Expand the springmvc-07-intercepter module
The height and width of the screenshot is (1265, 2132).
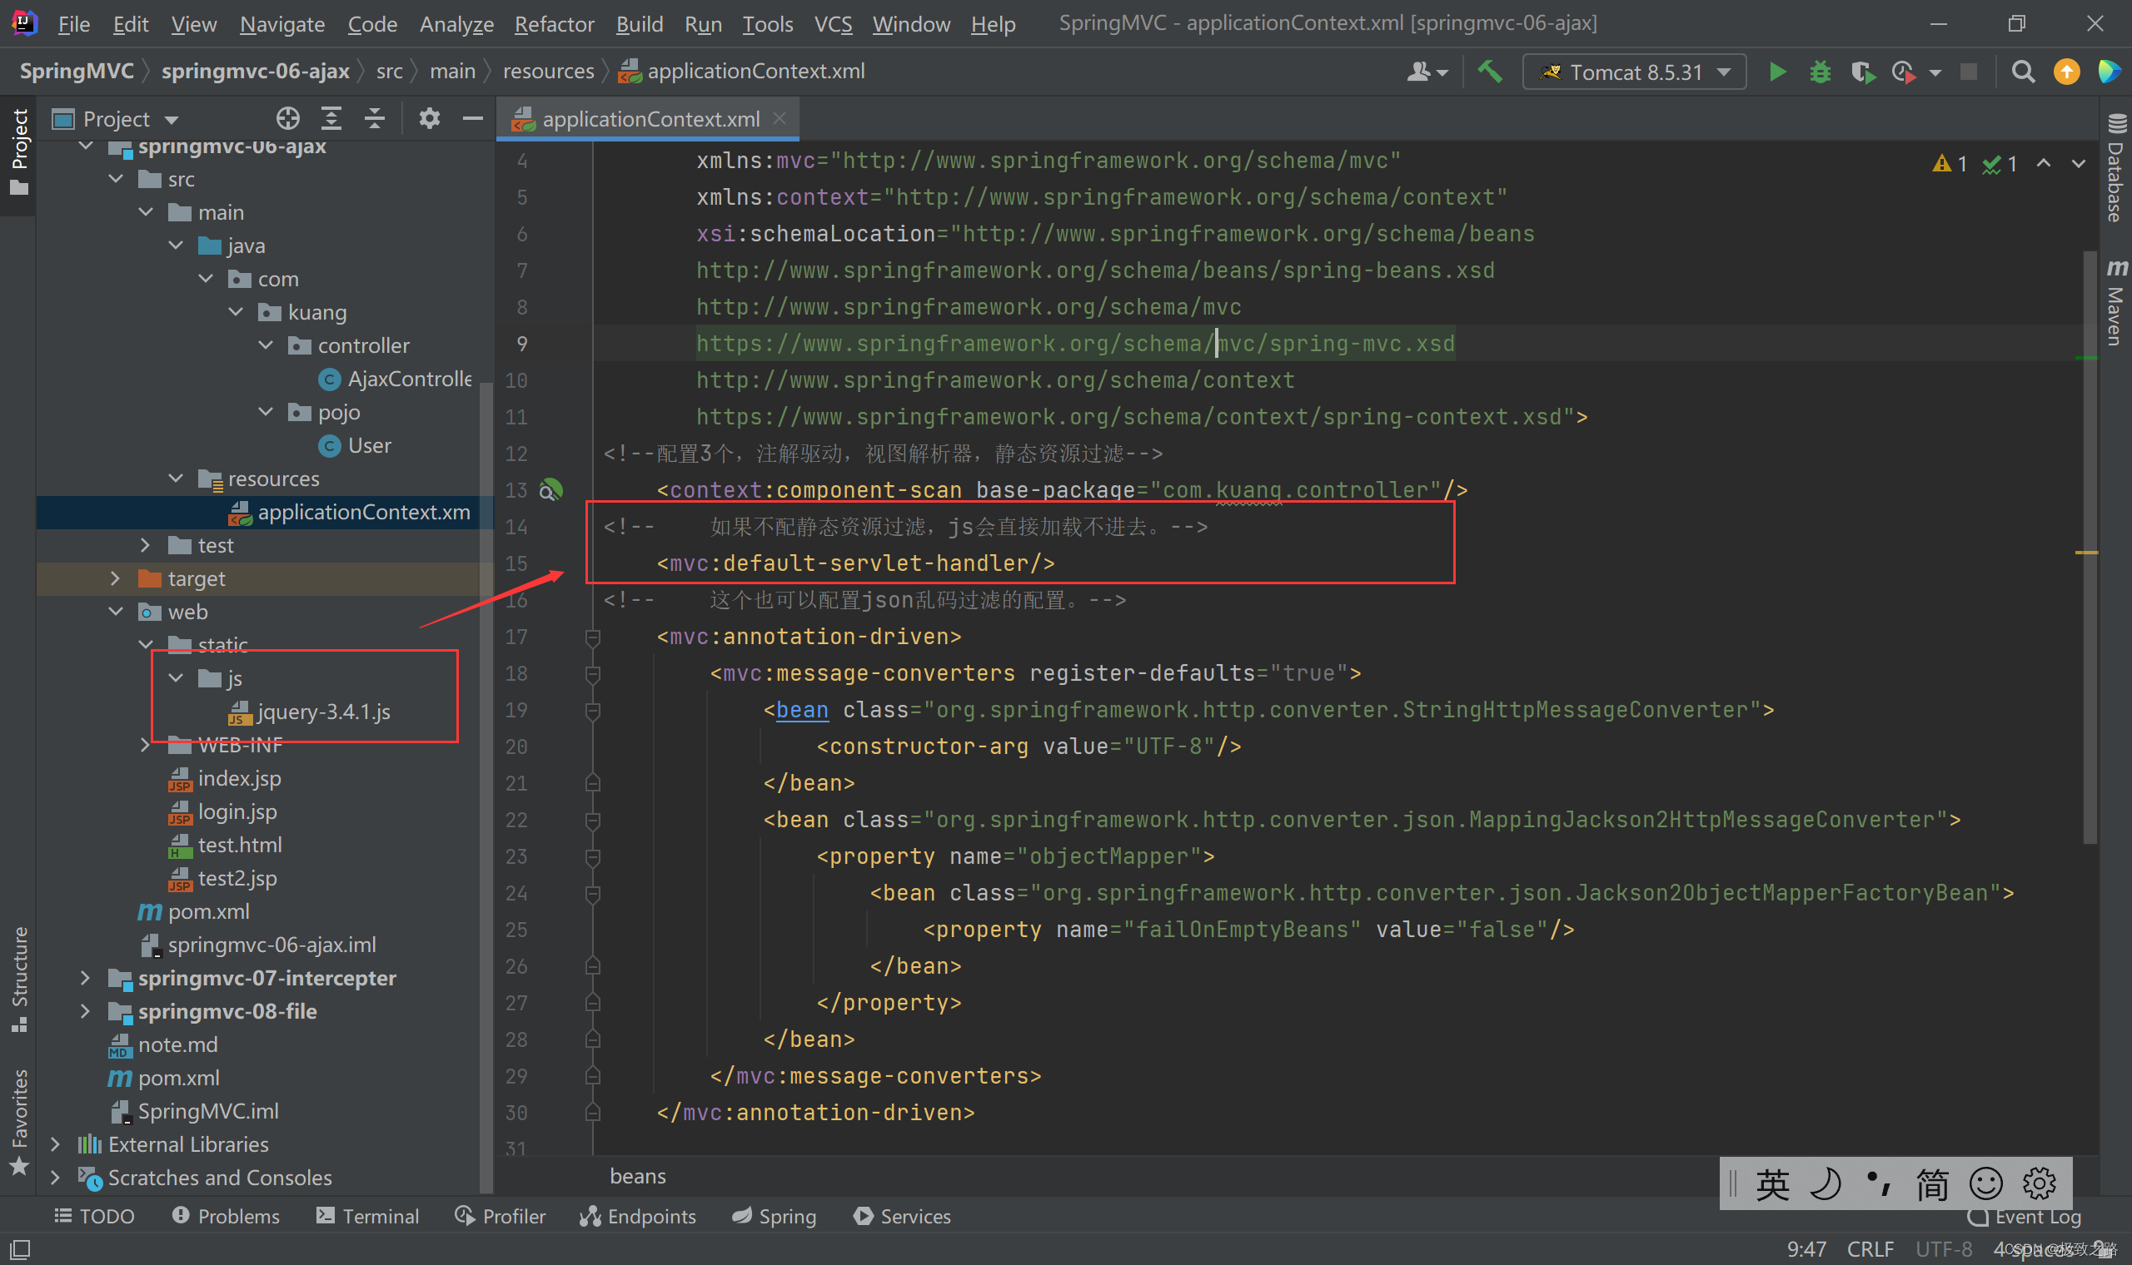click(84, 978)
